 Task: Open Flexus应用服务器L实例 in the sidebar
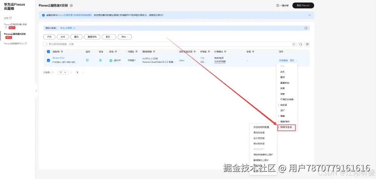click(x=15, y=24)
